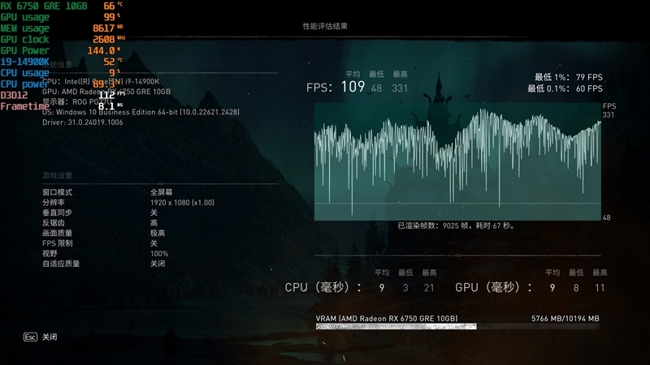
Task: Click the maximum FPS value 331 beside minimum
Action: click(400, 88)
